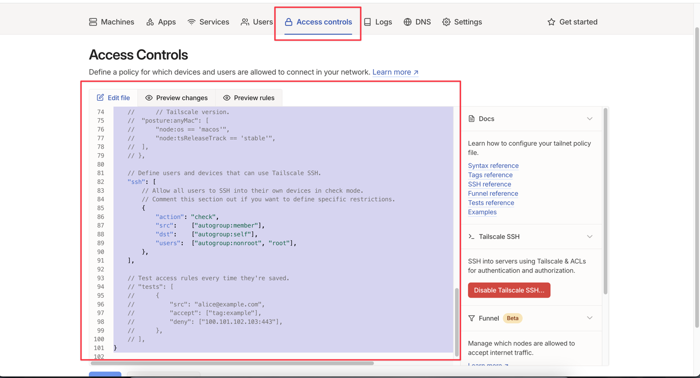This screenshot has height=378, width=700.
Task: Open the Funnel reference link
Action: (493, 194)
